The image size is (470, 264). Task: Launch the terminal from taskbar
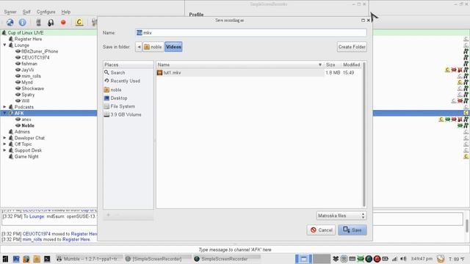(x=47, y=259)
